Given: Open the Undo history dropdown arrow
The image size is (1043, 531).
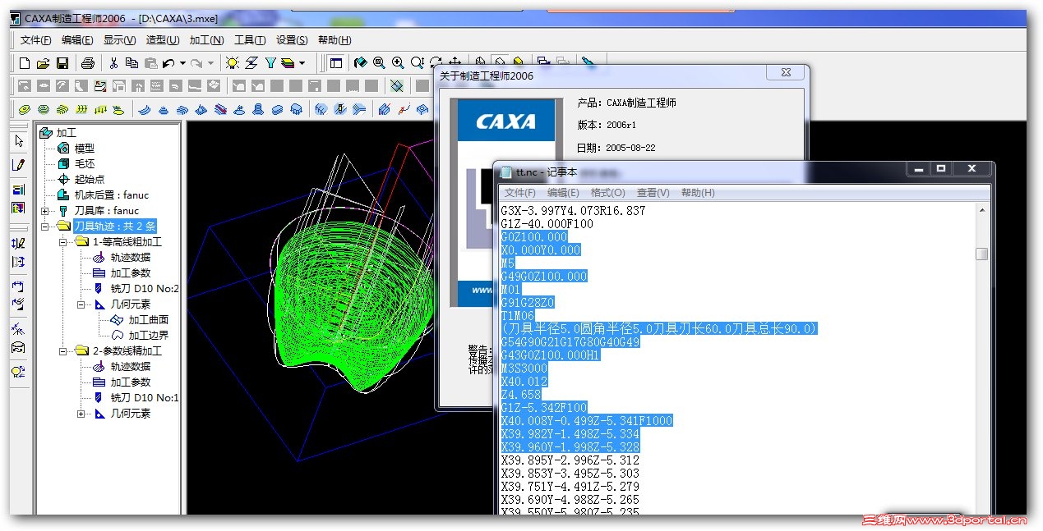Looking at the screenshot, I should click(x=182, y=63).
